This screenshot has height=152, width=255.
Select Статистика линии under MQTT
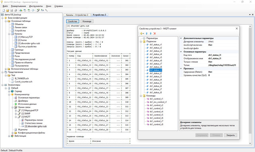coord(33,123)
